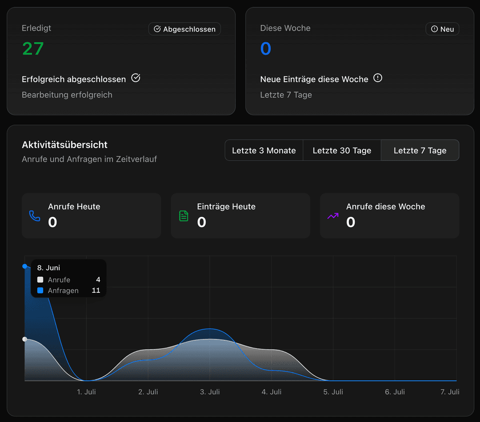Click the green 27 Erledigt count
The image size is (480, 422).
point(33,48)
